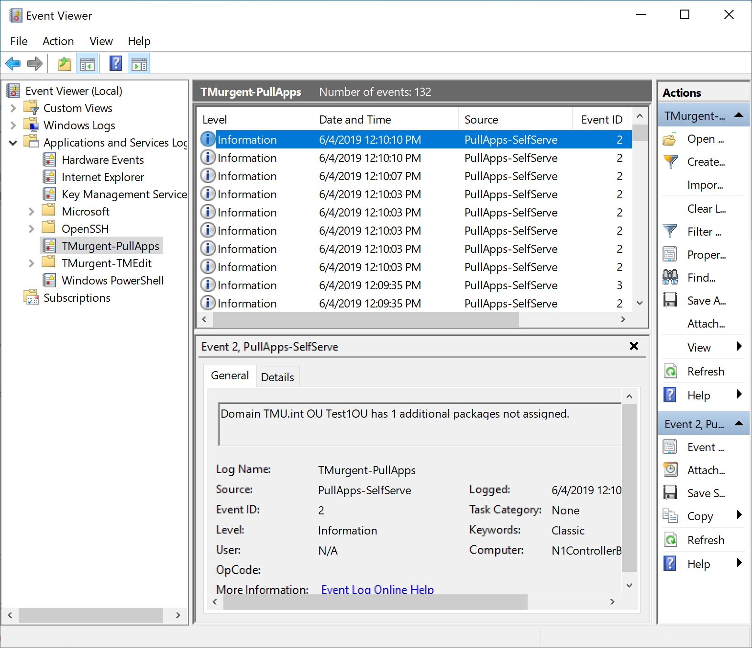Click the Windows PowerShell log icon
The image size is (752, 648).
49,280
